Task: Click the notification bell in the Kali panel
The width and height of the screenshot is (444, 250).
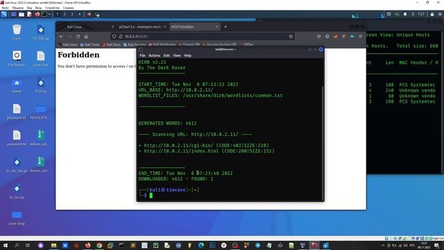Action: [405, 14]
